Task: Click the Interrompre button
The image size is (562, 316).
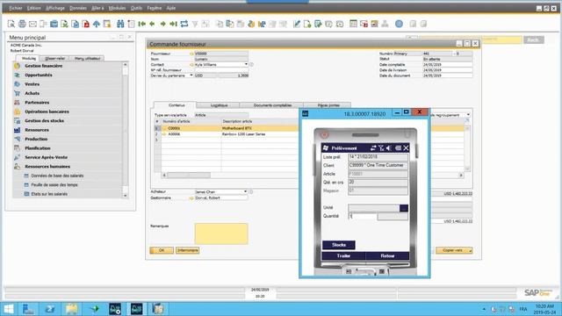Action: point(187,250)
